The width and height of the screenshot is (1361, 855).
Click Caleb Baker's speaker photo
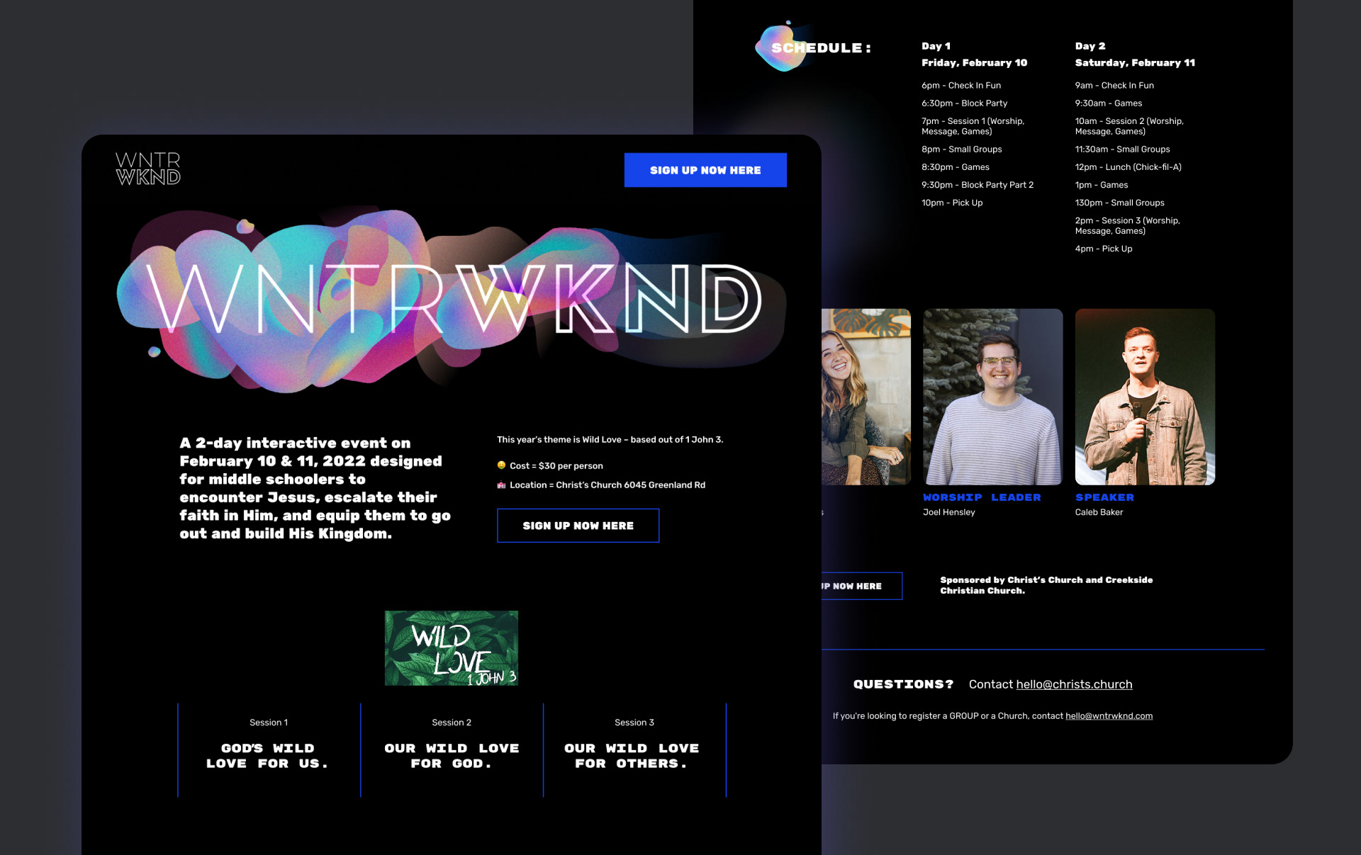point(1144,397)
